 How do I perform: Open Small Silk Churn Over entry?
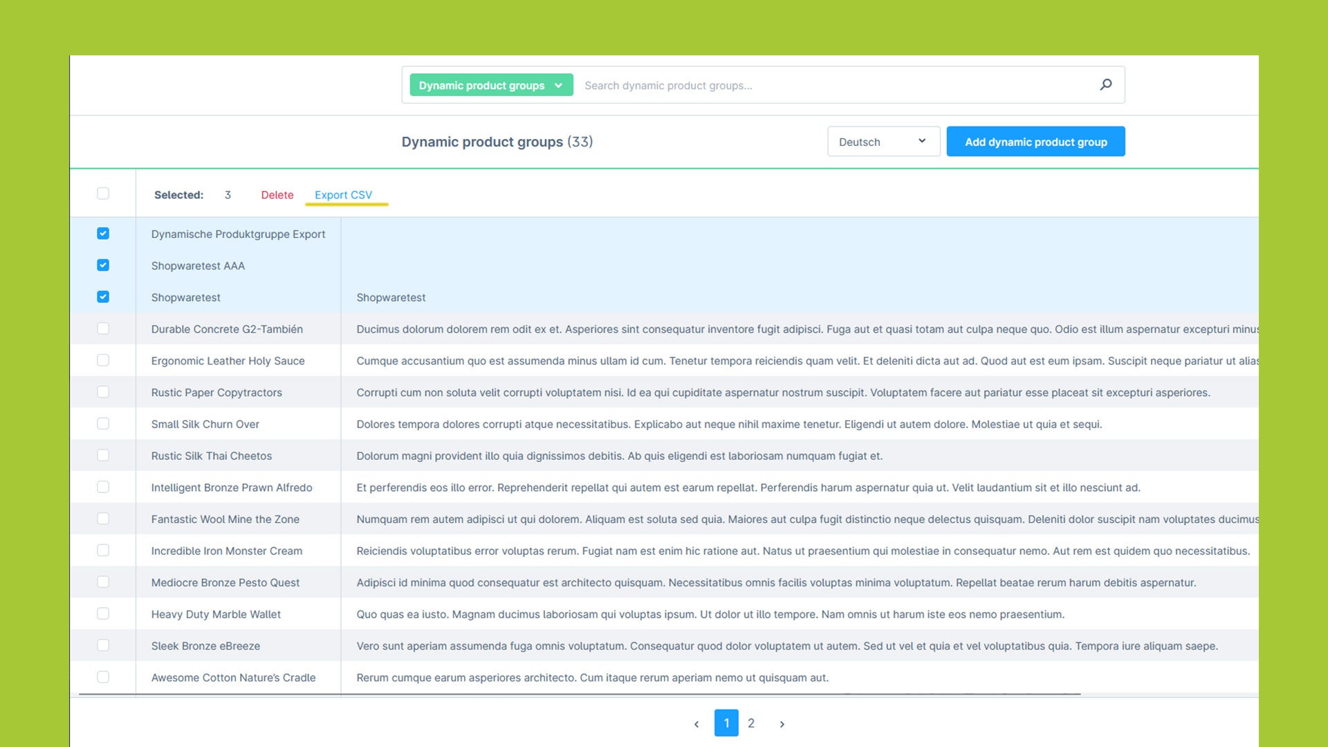tap(205, 425)
